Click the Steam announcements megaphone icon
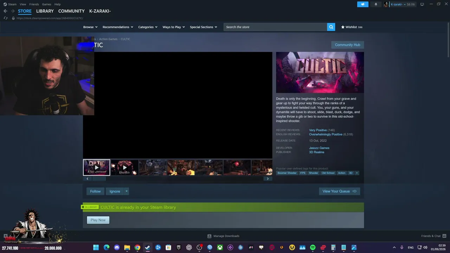 click(x=363, y=4)
